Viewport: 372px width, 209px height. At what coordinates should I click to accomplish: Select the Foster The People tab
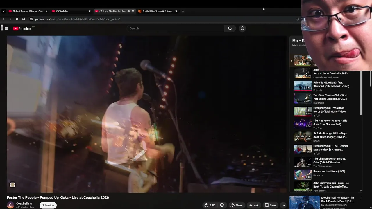[x=115, y=11]
